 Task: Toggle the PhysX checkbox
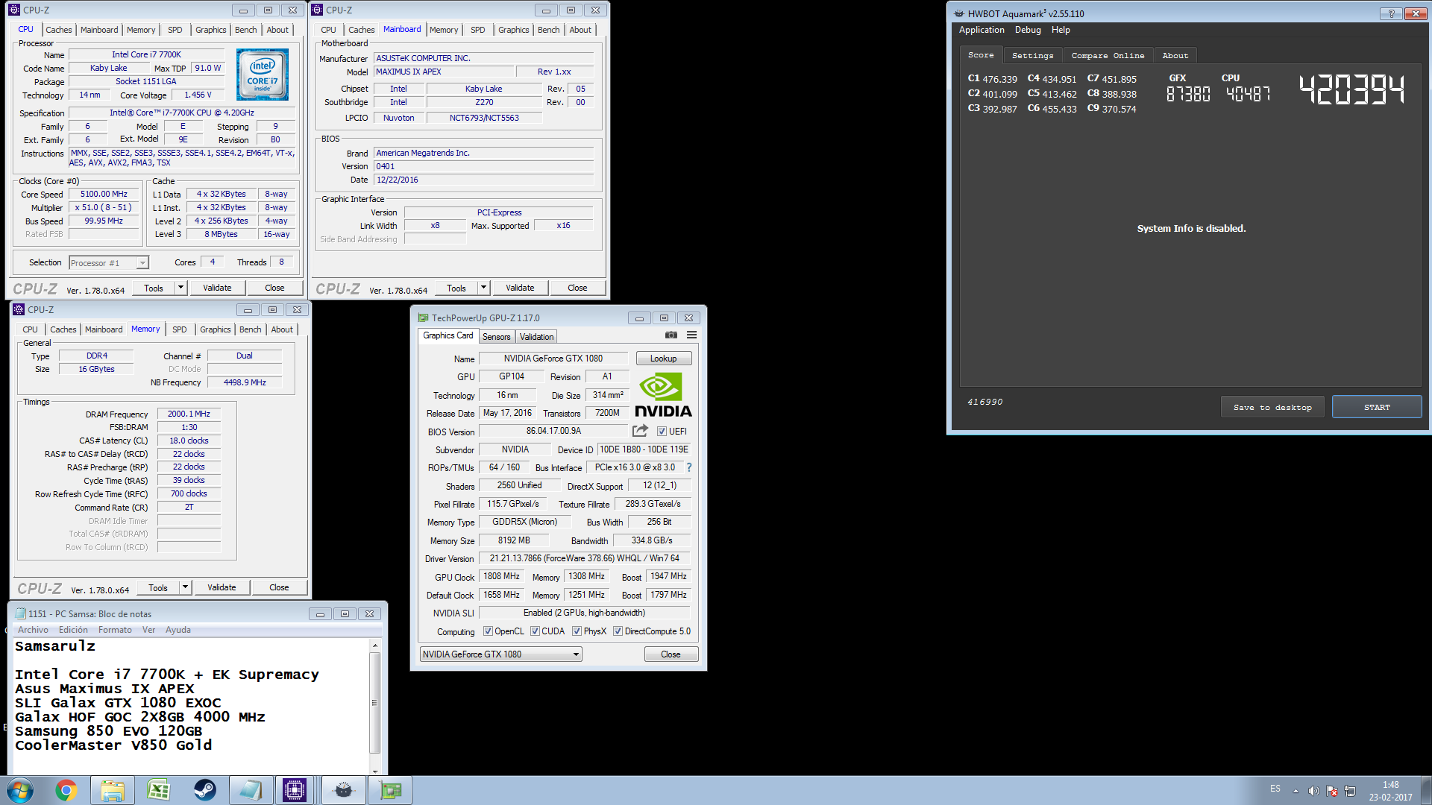click(x=577, y=631)
